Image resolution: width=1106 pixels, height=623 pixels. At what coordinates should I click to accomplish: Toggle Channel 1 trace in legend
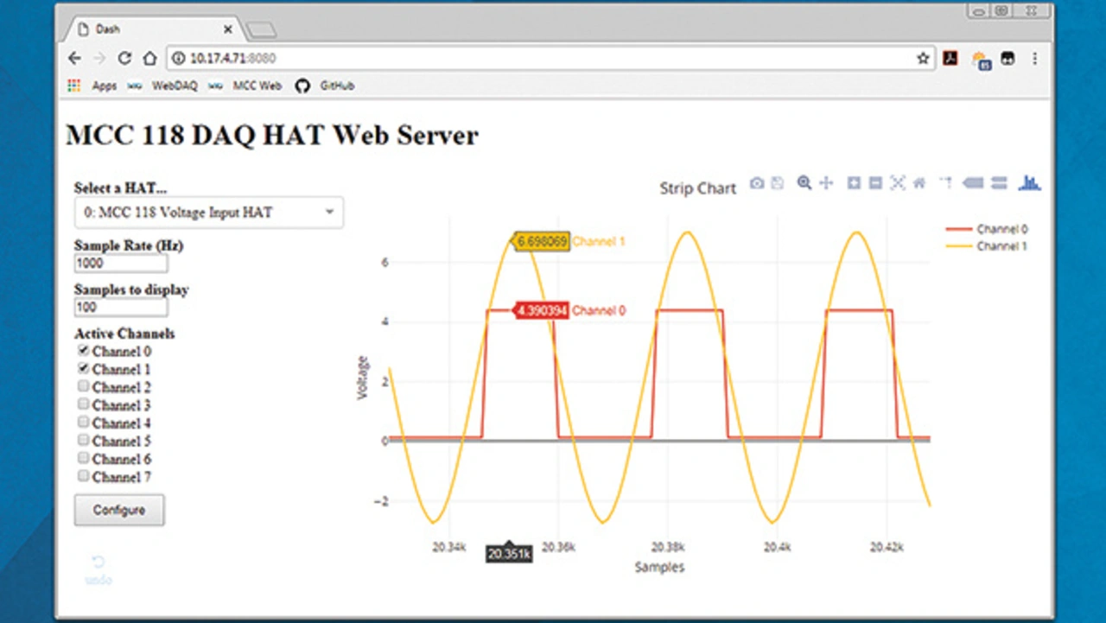[x=988, y=246]
